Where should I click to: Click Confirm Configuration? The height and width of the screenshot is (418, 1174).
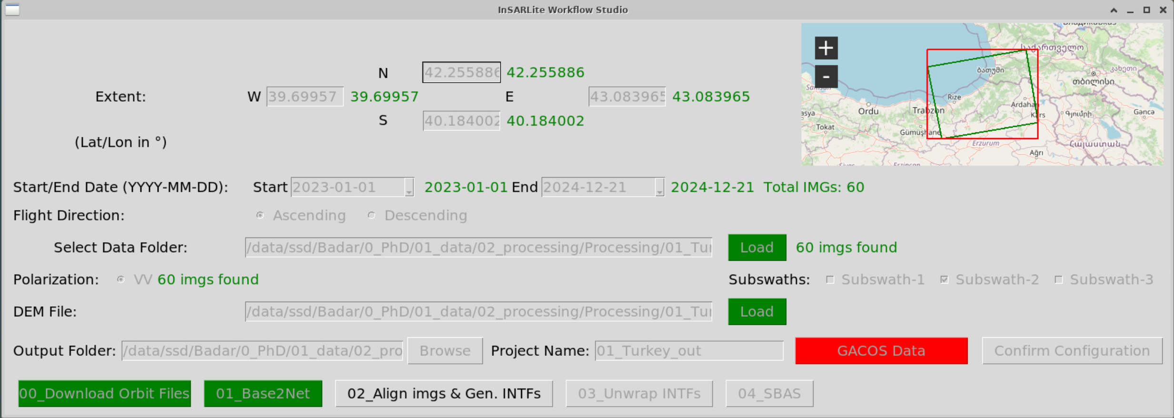[x=1072, y=351]
